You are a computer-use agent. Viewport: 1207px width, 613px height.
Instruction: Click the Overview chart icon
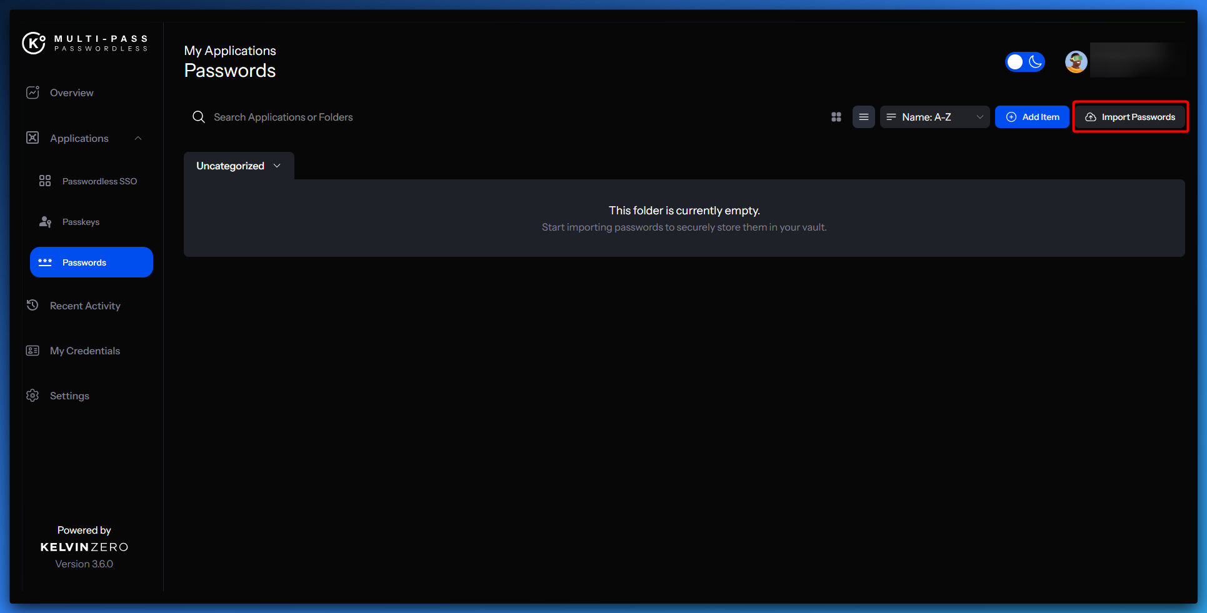point(33,92)
